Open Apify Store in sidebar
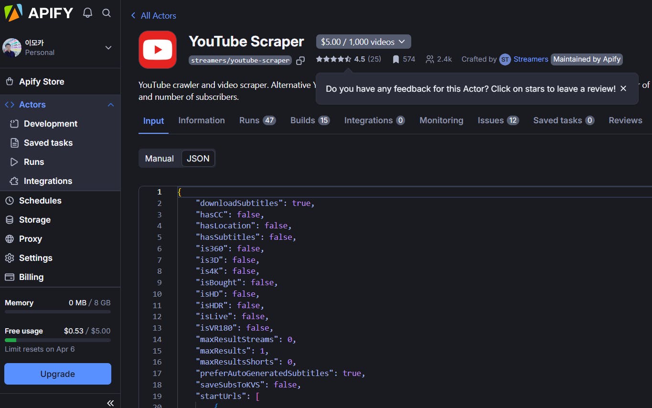The height and width of the screenshot is (408, 652). [42, 82]
